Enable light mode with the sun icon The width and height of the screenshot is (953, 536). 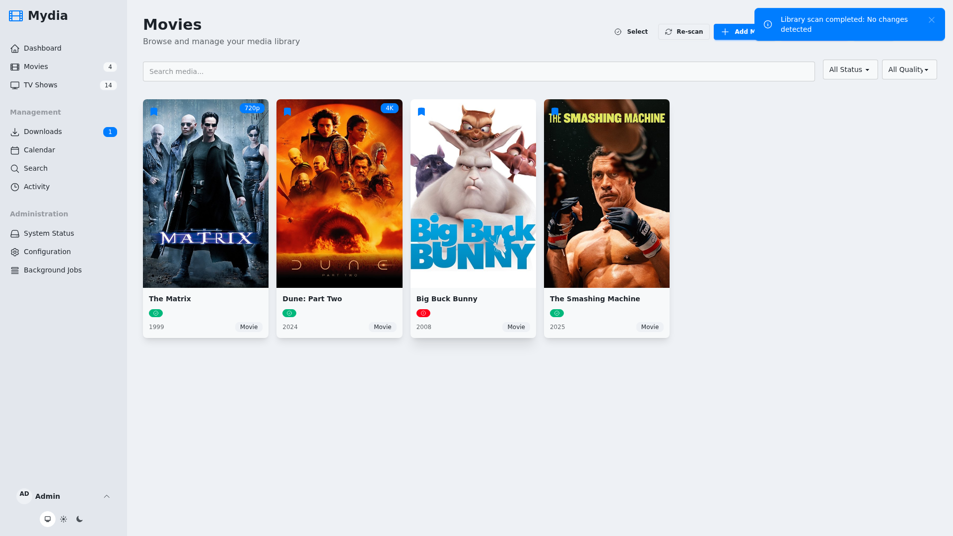point(63,519)
